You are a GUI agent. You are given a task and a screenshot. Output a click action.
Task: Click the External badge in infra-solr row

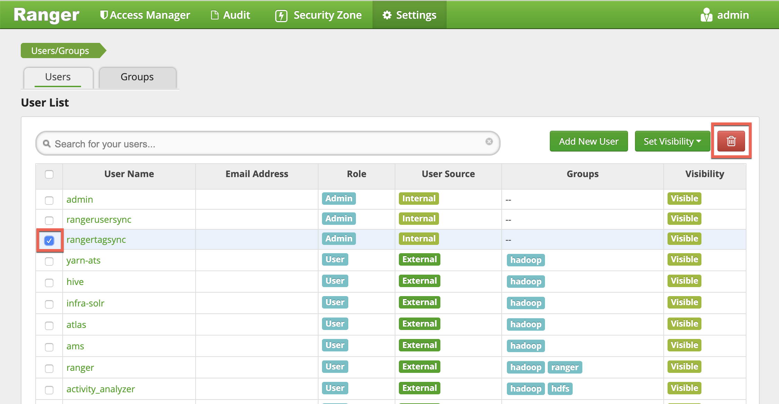tap(420, 302)
